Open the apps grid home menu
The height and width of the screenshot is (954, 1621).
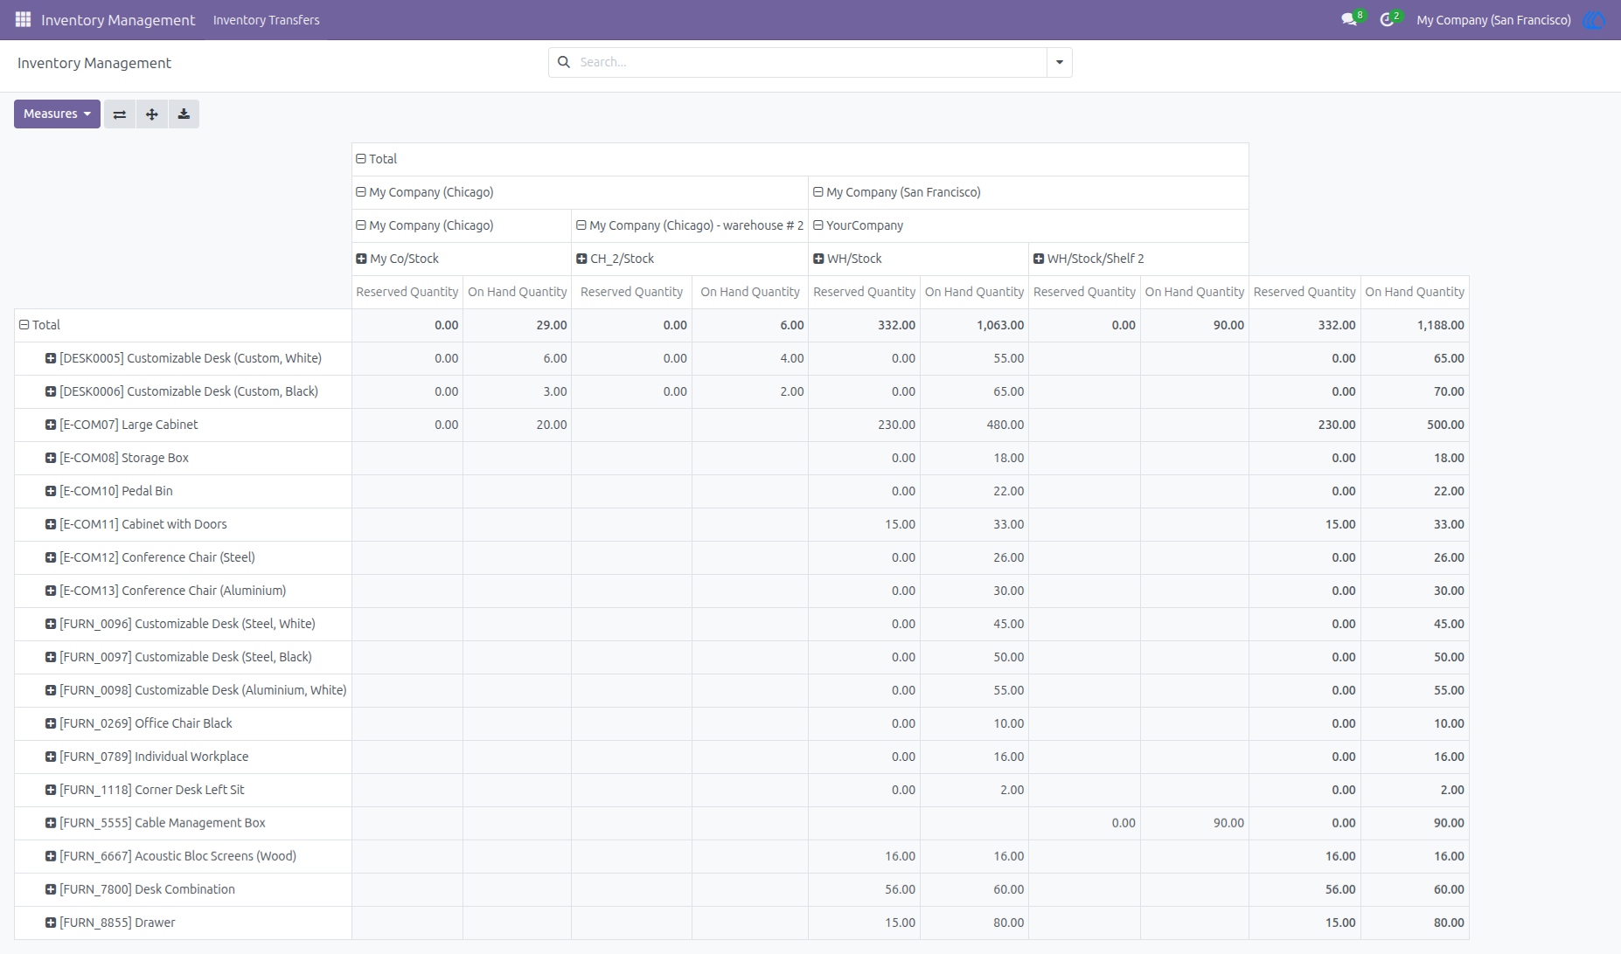[24, 19]
